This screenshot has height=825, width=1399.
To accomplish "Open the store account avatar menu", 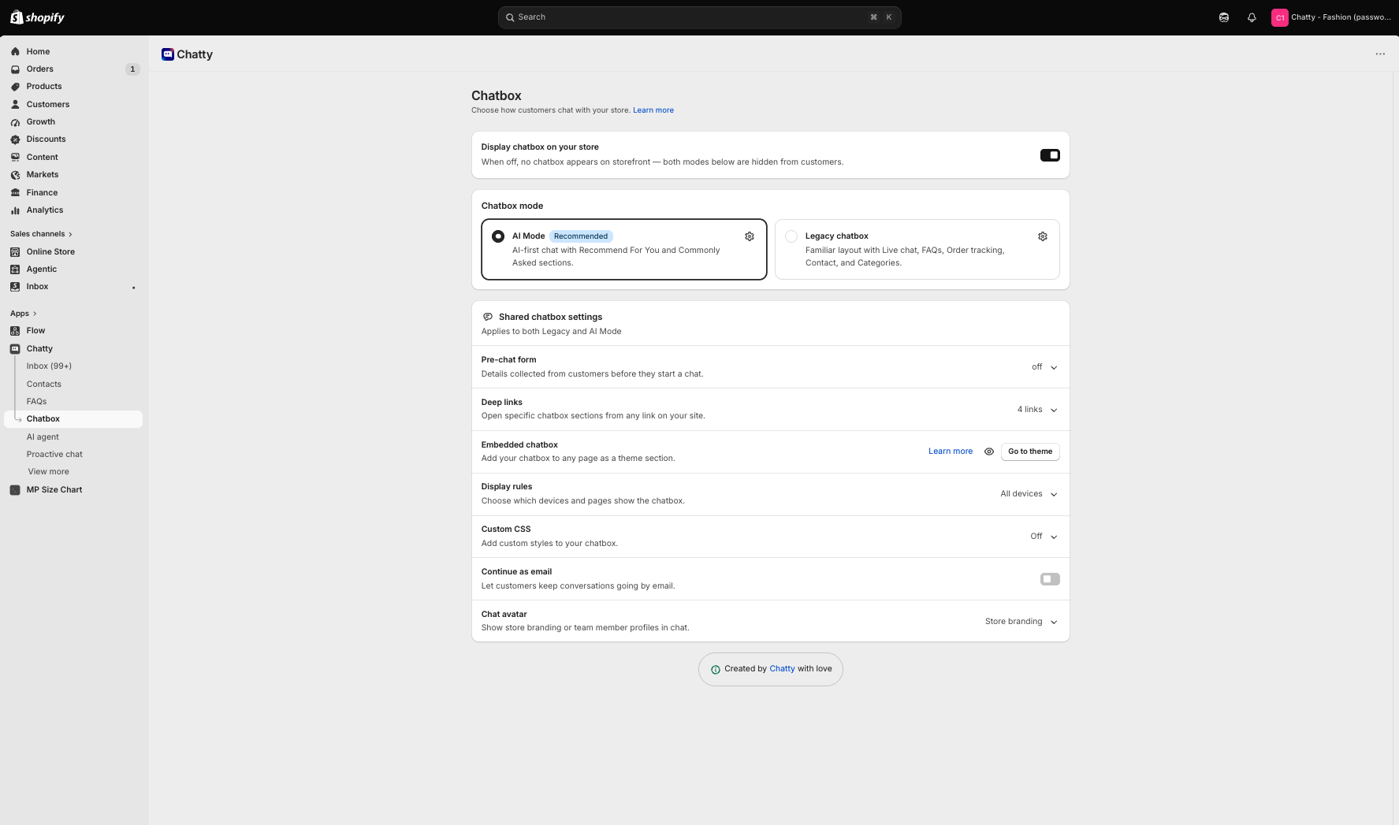I will [x=1279, y=17].
